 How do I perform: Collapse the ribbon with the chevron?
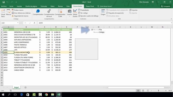click(171, 19)
